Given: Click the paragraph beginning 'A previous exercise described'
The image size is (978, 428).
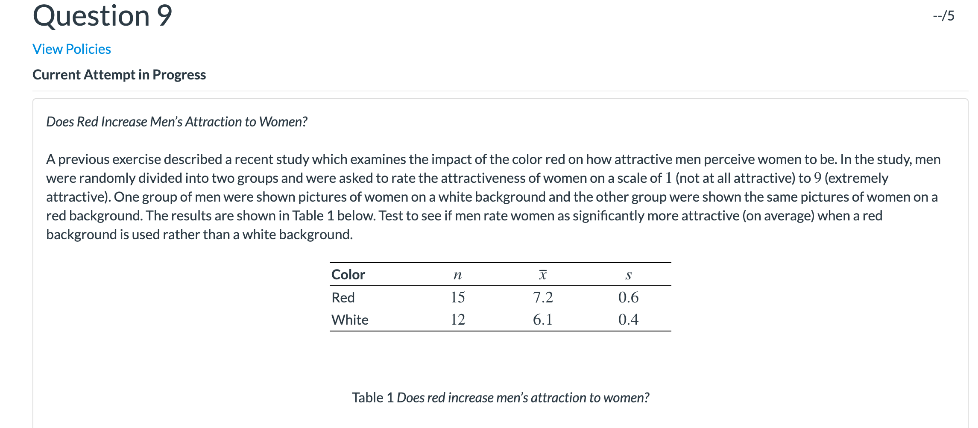Looking at the screenshot, I should (x=493, y=197).
